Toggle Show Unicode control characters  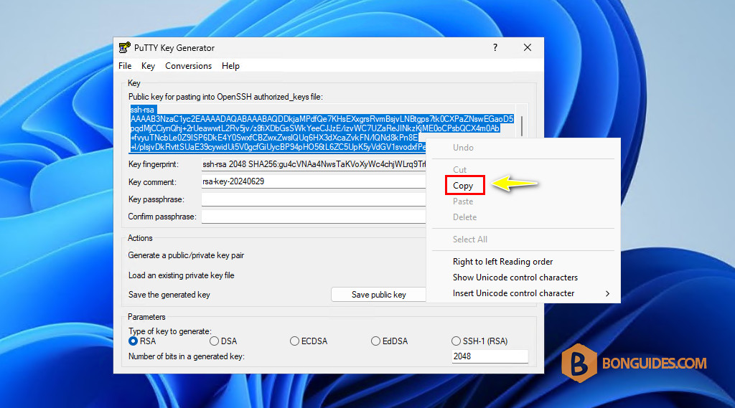pos(515,277)
